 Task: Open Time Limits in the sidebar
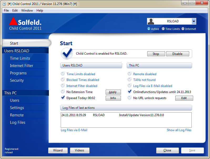tap(20, 58)
